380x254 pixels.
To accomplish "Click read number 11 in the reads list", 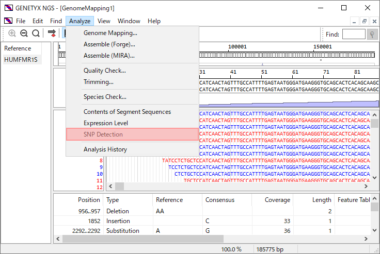I will pyautogui.click(x=100, y=181).
